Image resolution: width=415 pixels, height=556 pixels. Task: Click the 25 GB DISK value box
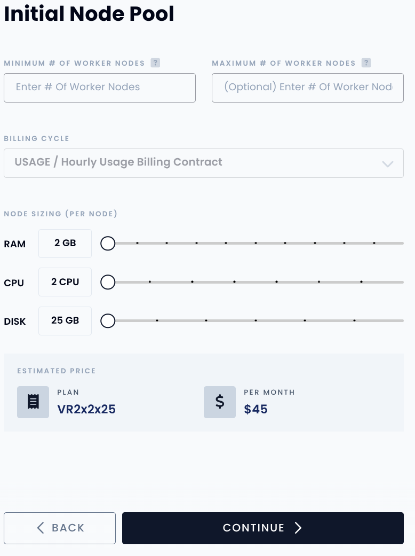coord(65,320)
